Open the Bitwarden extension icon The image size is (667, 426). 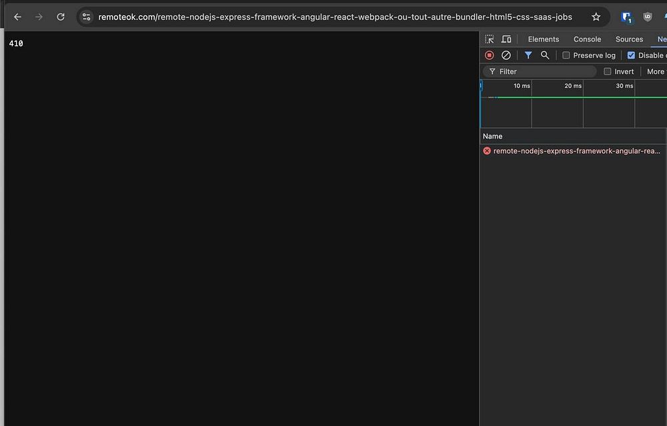[626, 17]
